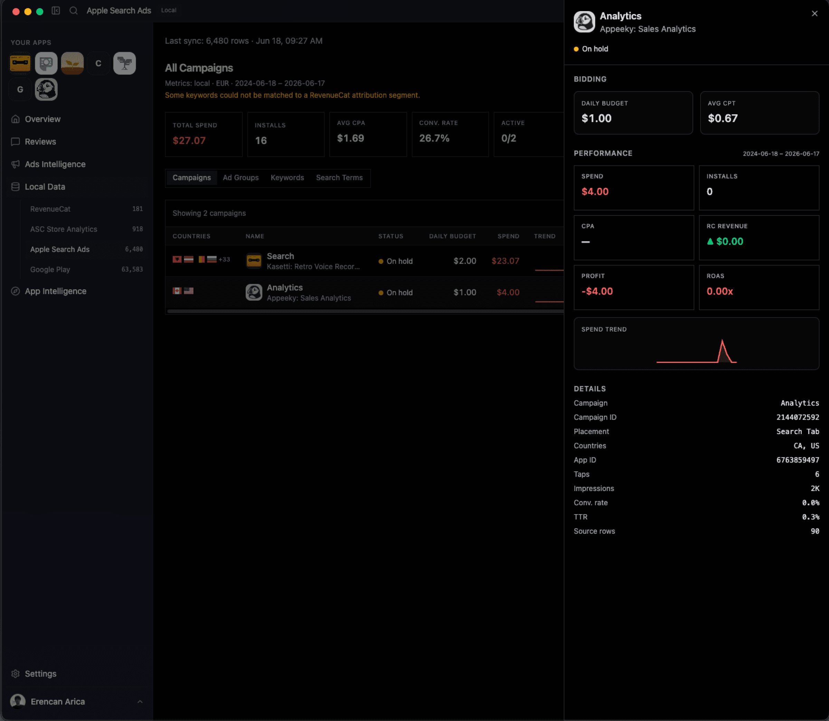Screen dimensions: 829x721
Task: Click the Kasetti icon in Search row
Action: click(x=254, y=261)
